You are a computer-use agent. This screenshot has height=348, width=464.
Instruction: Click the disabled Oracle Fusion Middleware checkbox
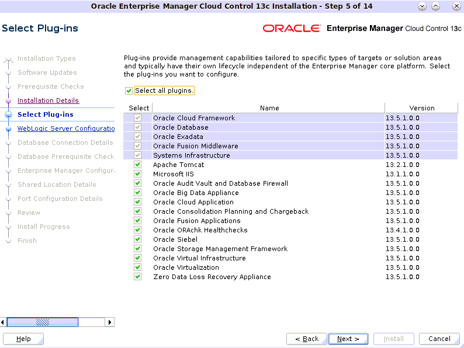[137, 146]
